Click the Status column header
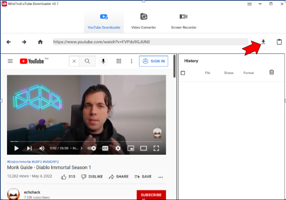The width and height of the screenshot is (286, 200). (228, 73)
